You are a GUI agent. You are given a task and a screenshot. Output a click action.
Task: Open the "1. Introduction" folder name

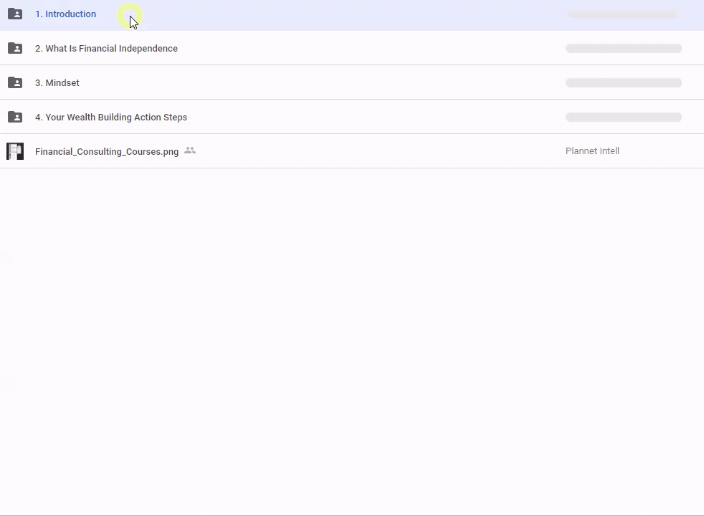65,14
